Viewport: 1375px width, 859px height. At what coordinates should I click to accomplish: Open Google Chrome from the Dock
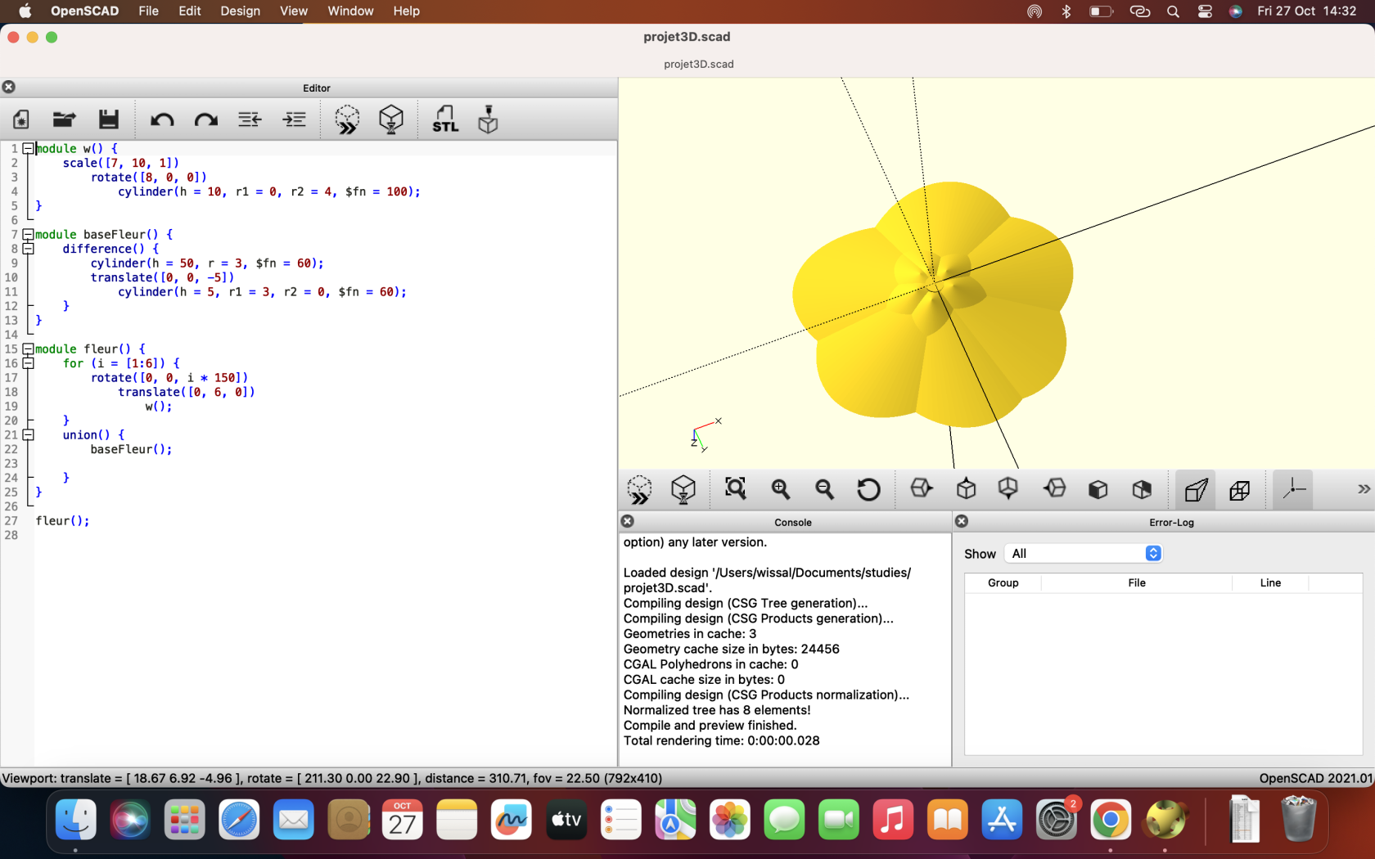point(1111,820)
